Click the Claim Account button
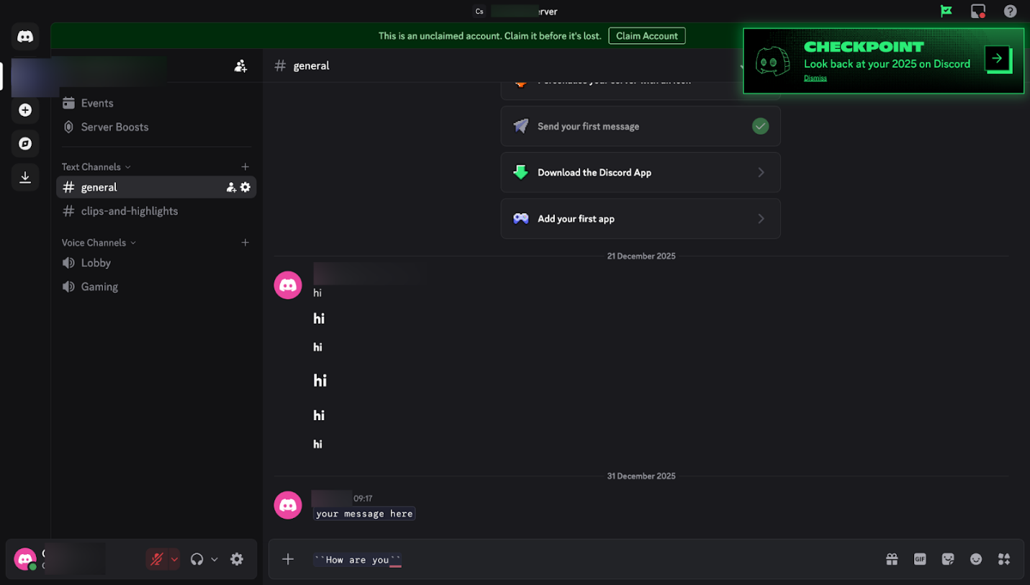Image resolution: width=1030 pixels, height=585 pixels. point(646,35)
